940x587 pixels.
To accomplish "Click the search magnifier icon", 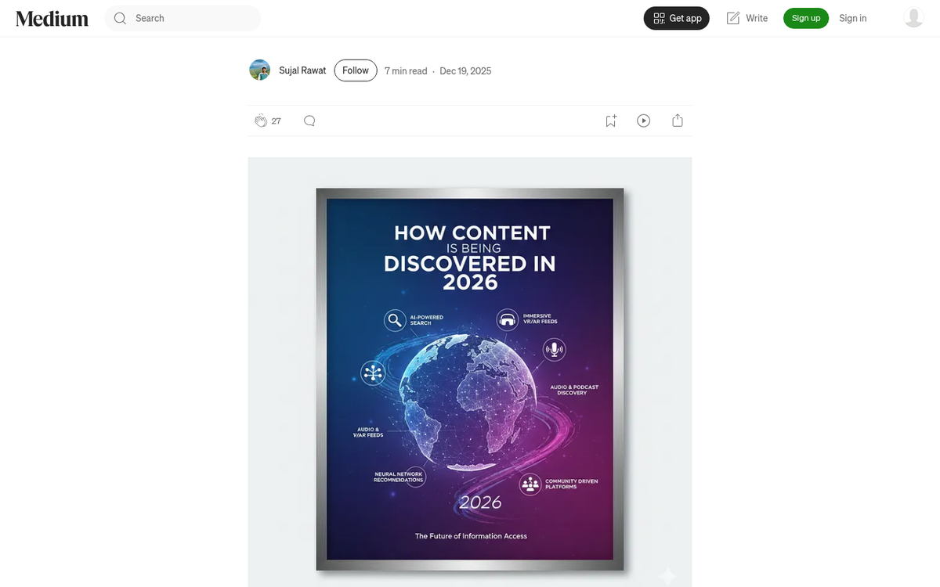I will coord(120,17).
